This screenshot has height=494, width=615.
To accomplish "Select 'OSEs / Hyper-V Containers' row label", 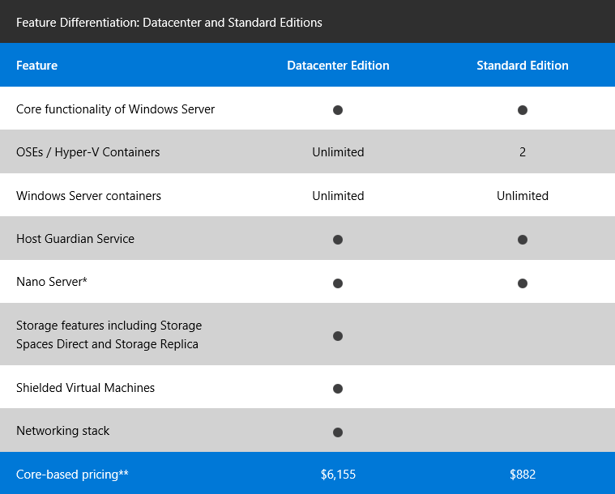I will 88,152.
